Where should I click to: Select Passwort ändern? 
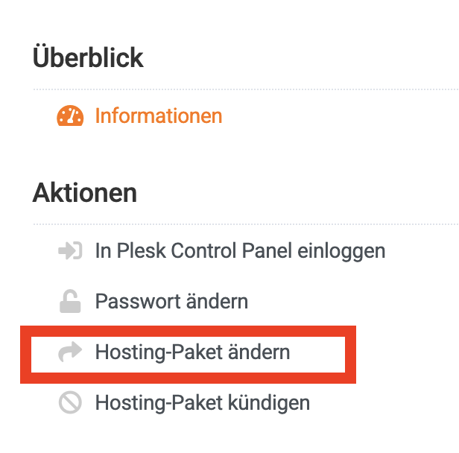pyautogui.click(x=171, y=302)
